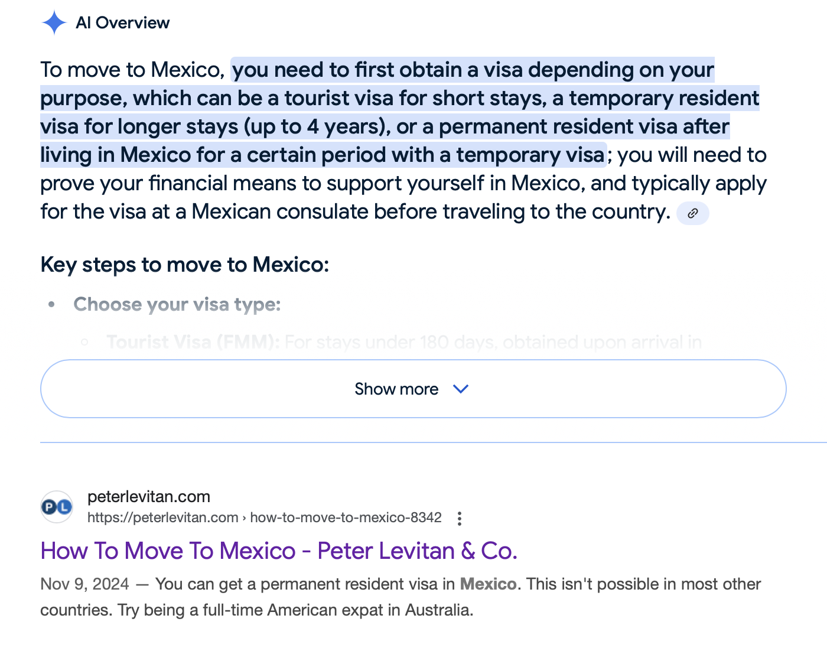
Task: Click the snippet line mentioning Australia
Action: click(x=256, y=610)
